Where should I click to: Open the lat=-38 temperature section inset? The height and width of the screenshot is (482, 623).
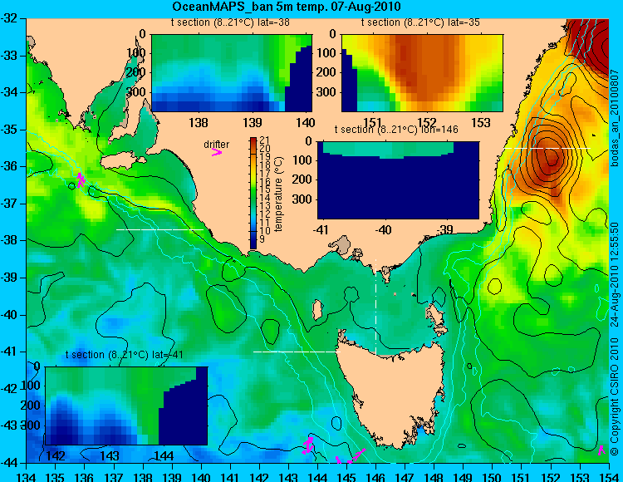(232, 73)
